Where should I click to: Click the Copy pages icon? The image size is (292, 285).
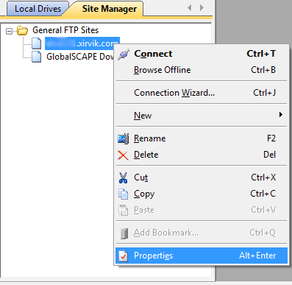[123, 194]
